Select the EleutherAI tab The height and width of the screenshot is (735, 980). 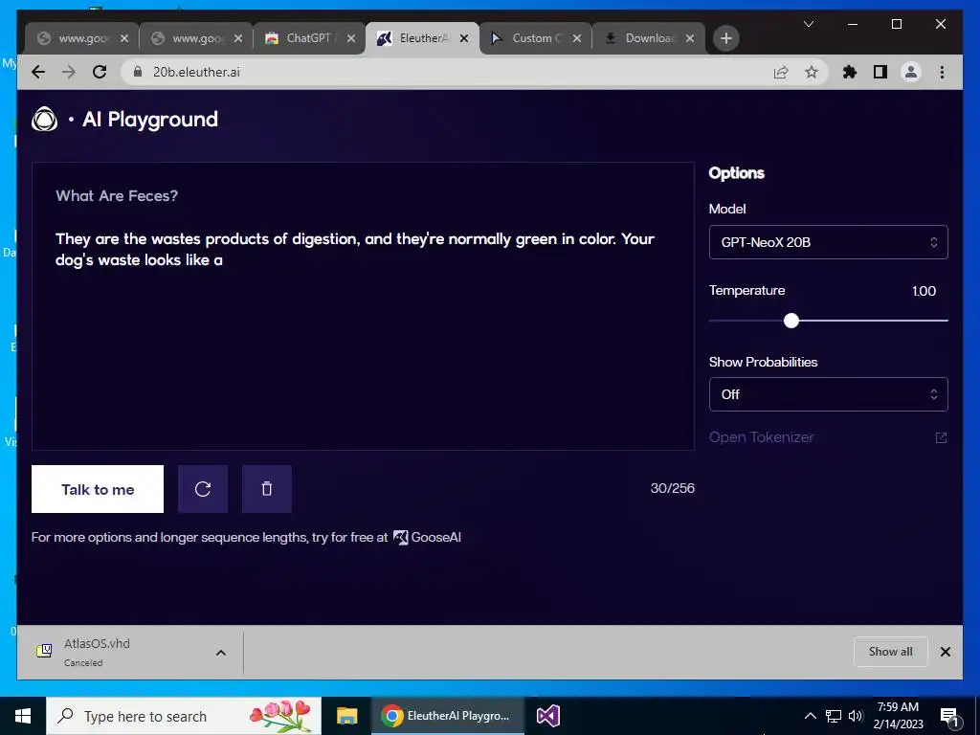pyautogui.click(x=422, y=38)
